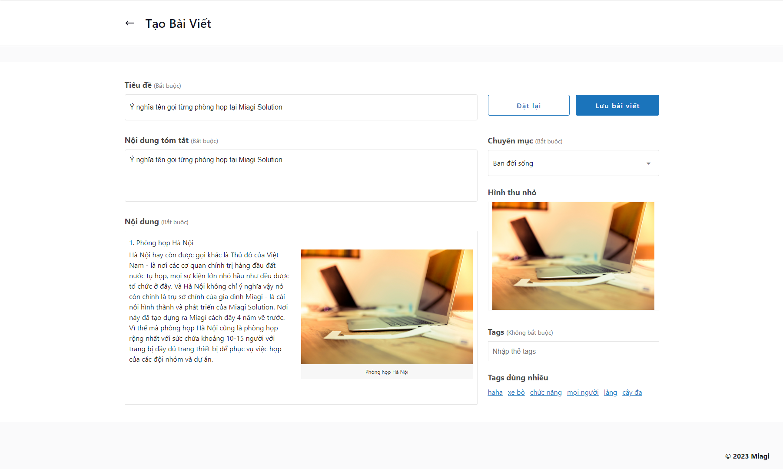Focus the Tiêu đề title input field
Viewport: 783px width, 469px height.
(x=301, y=107)
